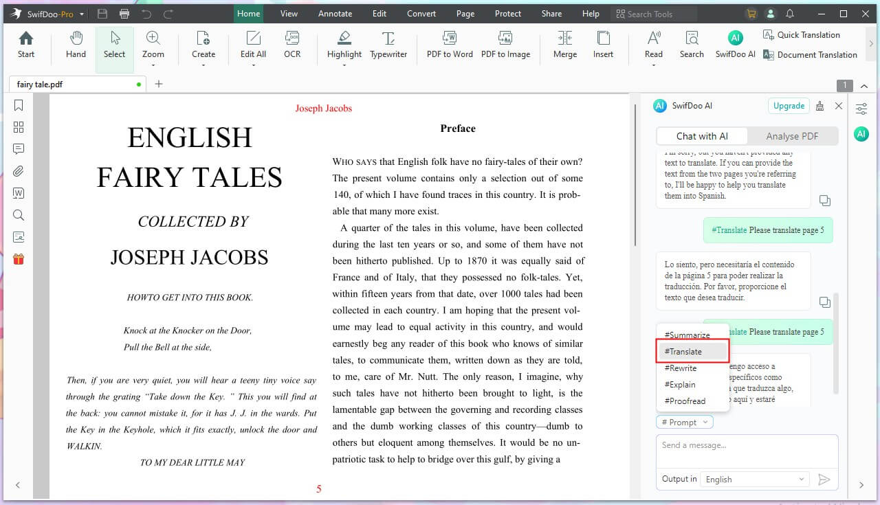Open the notifications bell
The width and height of the screenshot is (880, 505).
pyautogui.click(x=790, y=14)
